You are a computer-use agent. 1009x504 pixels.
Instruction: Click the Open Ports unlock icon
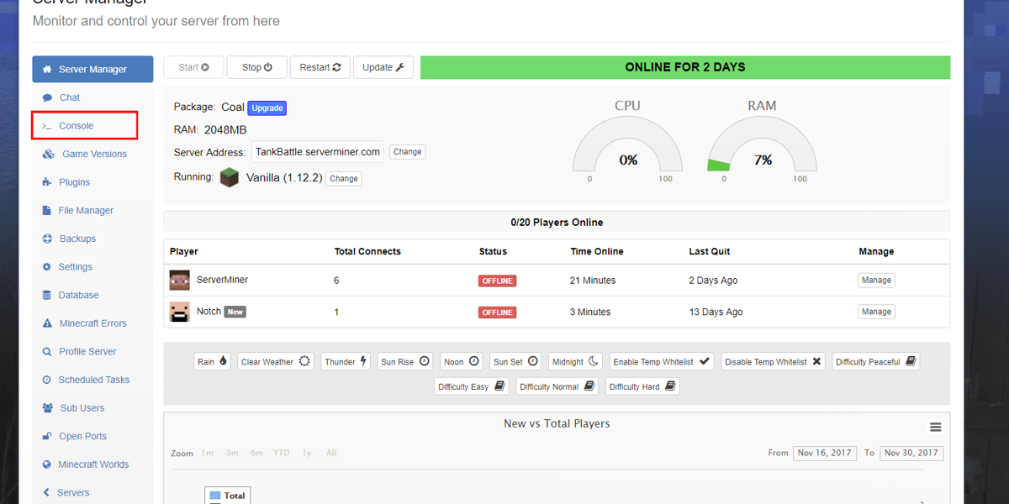47,437
